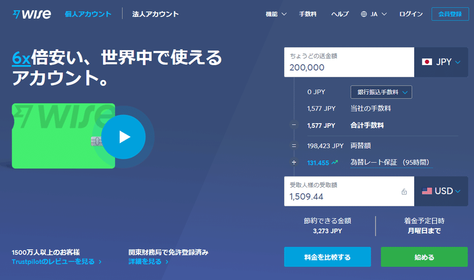Open the Trustpilotのレビューを見る link
Image resolution: width=474 pixels, height=280 pixels.
tap(56, 262)
